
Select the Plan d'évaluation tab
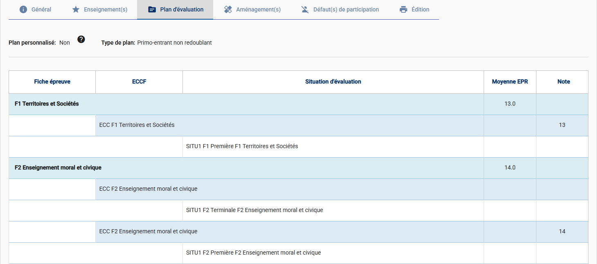click(x=175, y=9)
